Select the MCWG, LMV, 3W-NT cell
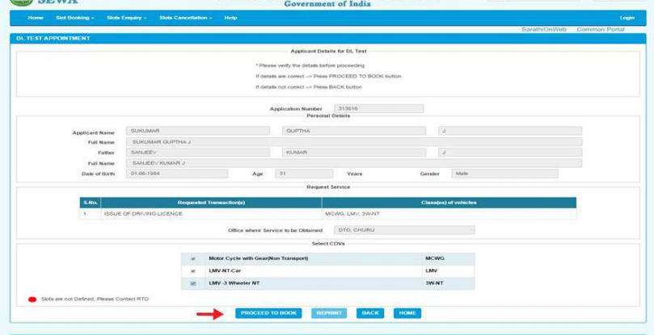 pos(449,214)
